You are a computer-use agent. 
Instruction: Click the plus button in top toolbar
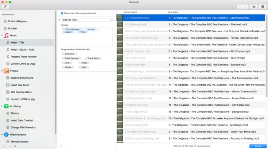pos(240,7)
